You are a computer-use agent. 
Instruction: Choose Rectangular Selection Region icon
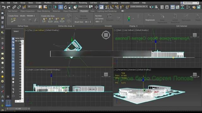[50, 7]
